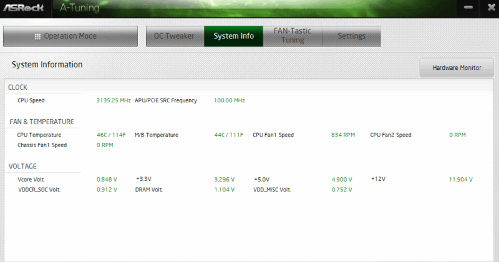499x262 pixels.
Task: Select the DRAM Volt. label
Action: click(x=149, y=190)
